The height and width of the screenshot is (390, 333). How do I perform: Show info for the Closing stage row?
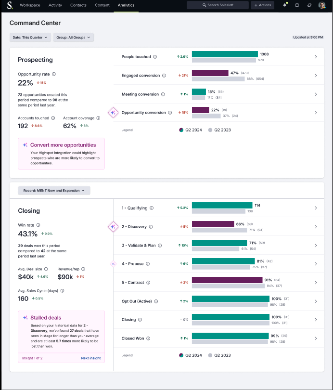pos(140,320)
